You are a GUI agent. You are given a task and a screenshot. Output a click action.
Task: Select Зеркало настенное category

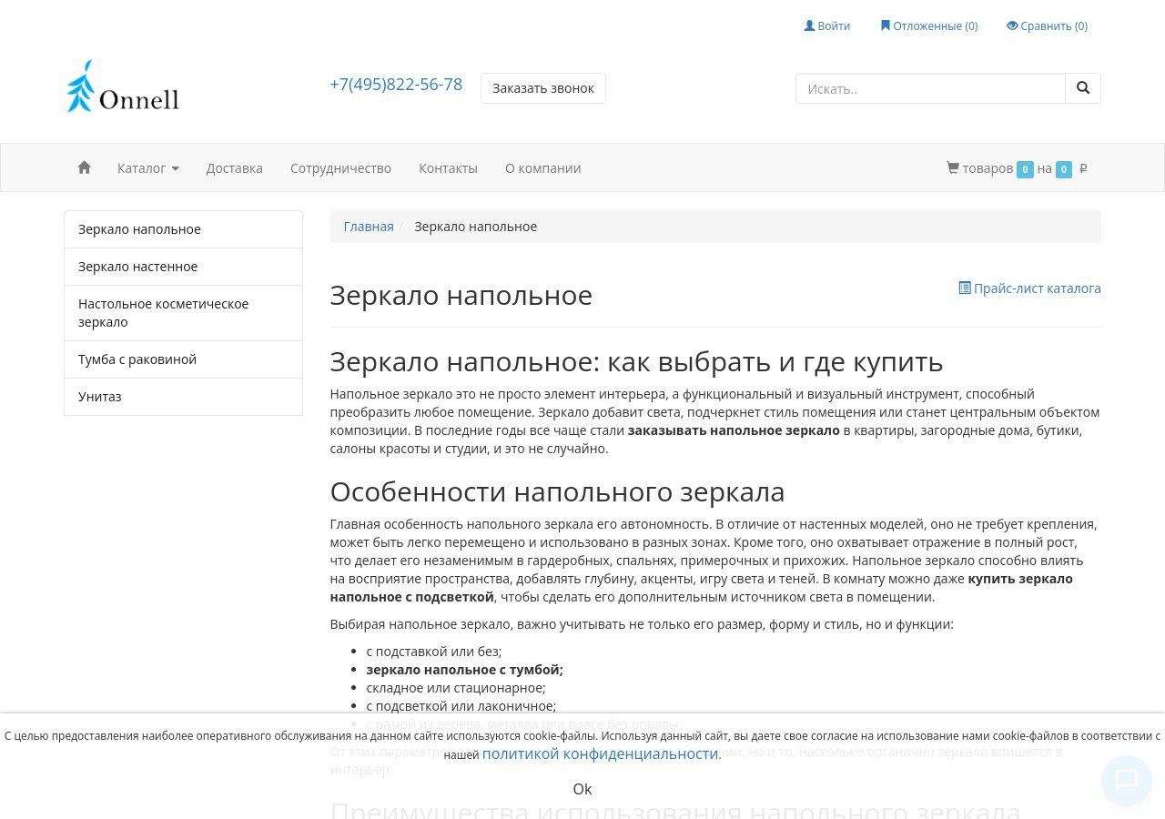point(183,267)
